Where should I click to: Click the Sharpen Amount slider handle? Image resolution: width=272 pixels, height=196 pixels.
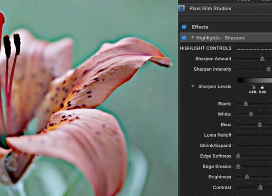(262, 59)
